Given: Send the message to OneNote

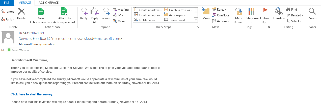Looking at the screenshot, I should coord(221,15).
